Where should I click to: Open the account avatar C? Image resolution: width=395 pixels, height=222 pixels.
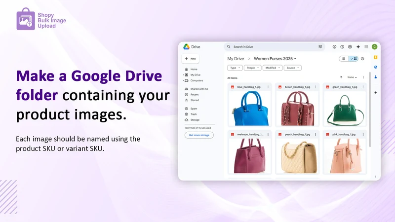coord(375,47)
